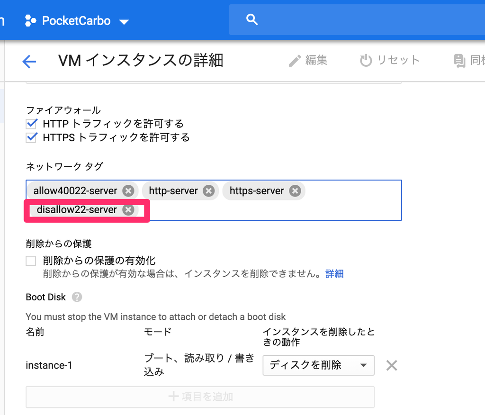The image size is (485, 415).
Task: Click the ファイアウォール section label
Action: point(63,110)
